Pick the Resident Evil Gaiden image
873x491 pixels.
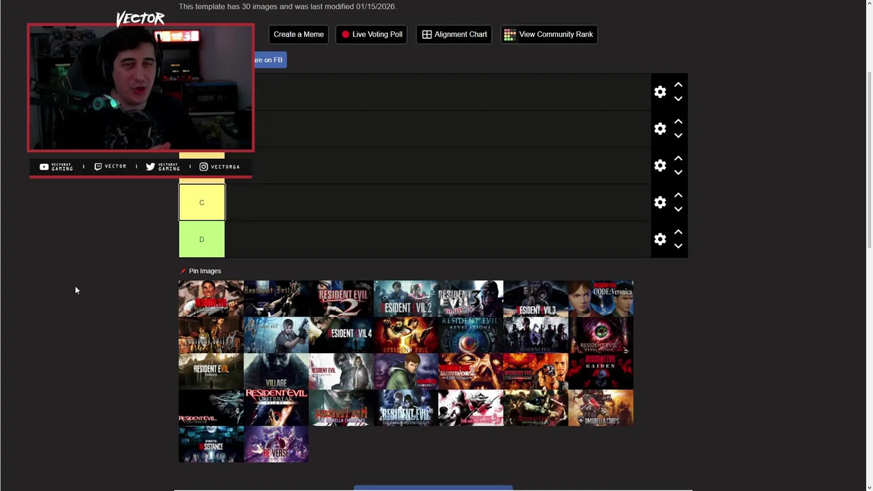(x=601, y=372)
